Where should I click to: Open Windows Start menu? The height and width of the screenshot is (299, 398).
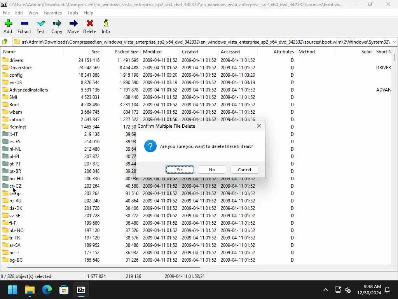[x=12, y=290]
